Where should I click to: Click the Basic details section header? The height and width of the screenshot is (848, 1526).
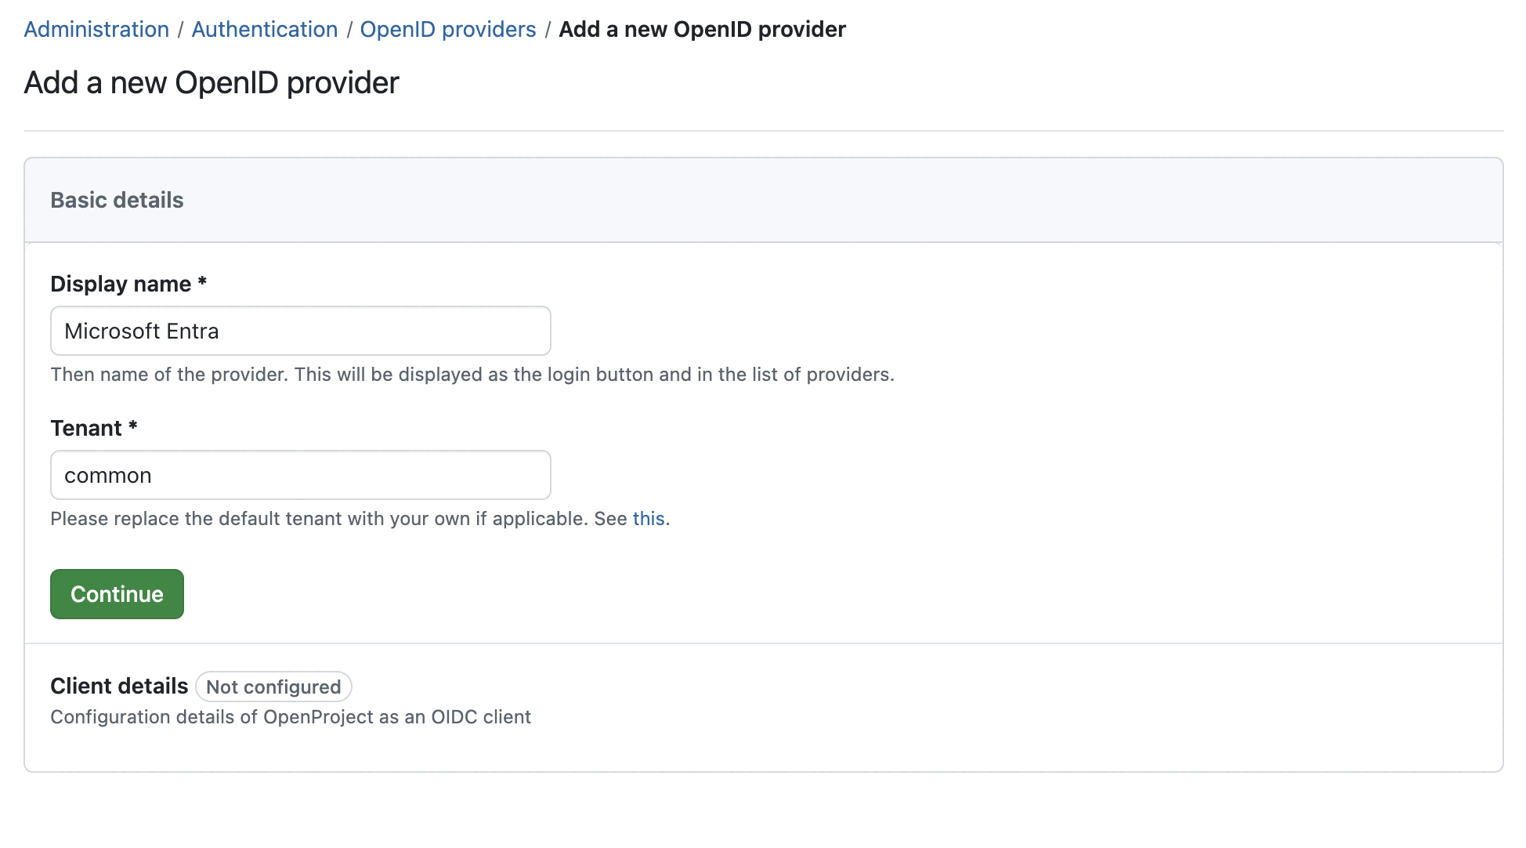(117, 200)
